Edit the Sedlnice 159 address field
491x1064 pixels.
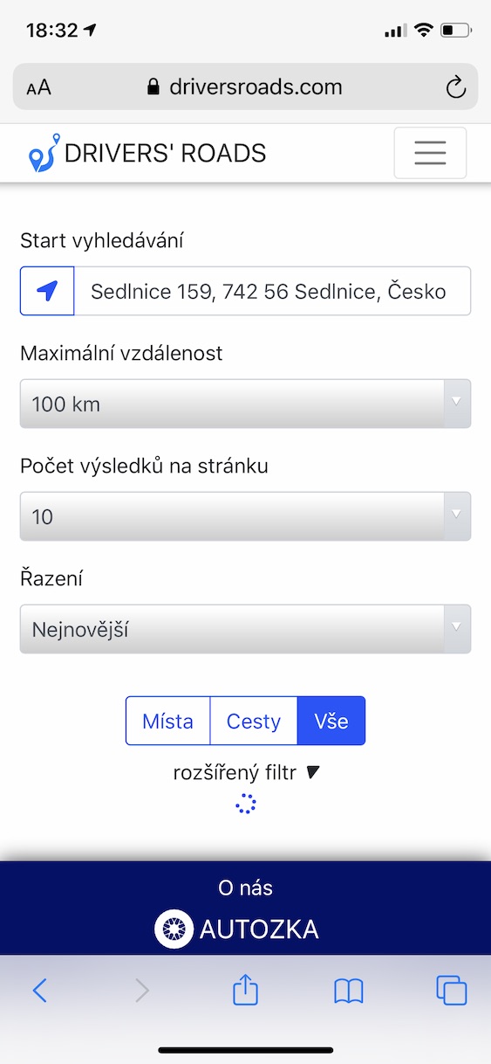point(273,291)
